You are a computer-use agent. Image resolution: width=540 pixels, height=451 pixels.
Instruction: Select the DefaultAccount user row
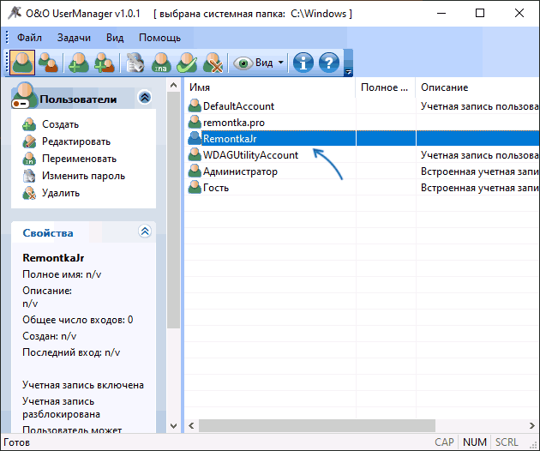[363, 106]
